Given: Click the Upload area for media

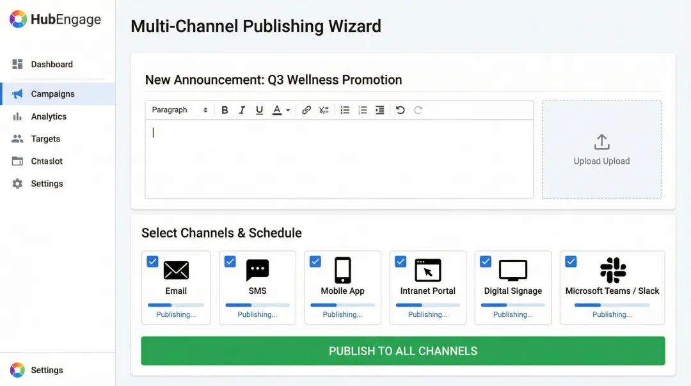Looking at the screenshot, I should (x=601, y=149).
